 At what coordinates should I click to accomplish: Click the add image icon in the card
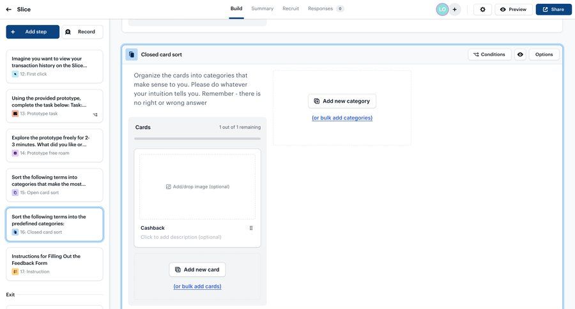point(168,187)
